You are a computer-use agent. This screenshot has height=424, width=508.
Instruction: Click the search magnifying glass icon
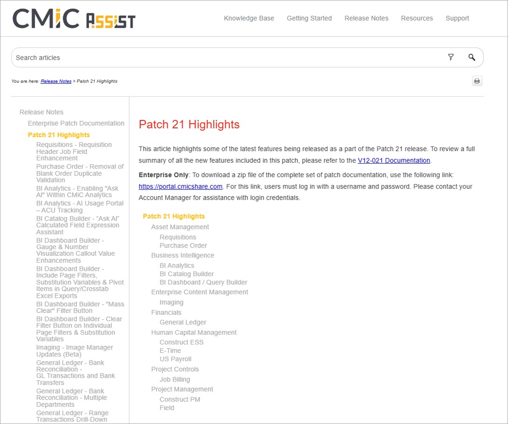[472, 57]
